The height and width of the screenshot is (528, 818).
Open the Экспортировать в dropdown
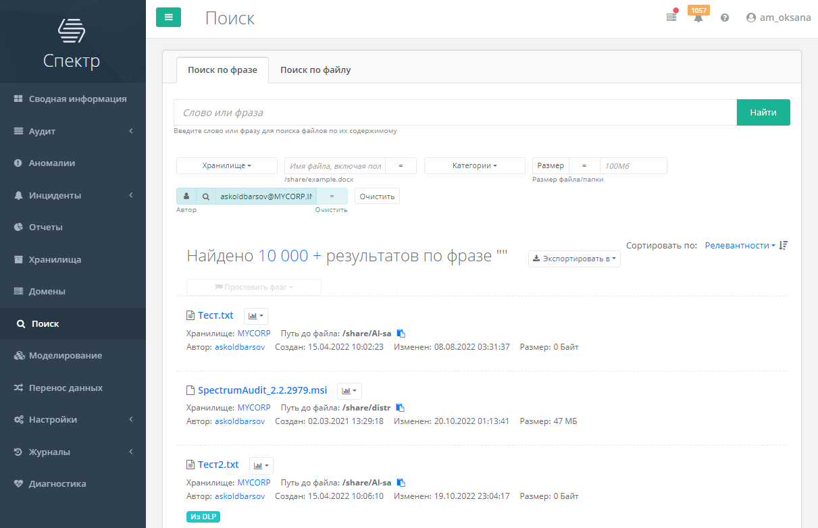[x=574, y=259]
